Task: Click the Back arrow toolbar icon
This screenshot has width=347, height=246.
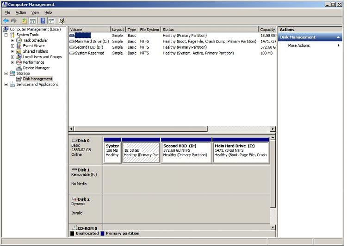Action: coord(6,21)
